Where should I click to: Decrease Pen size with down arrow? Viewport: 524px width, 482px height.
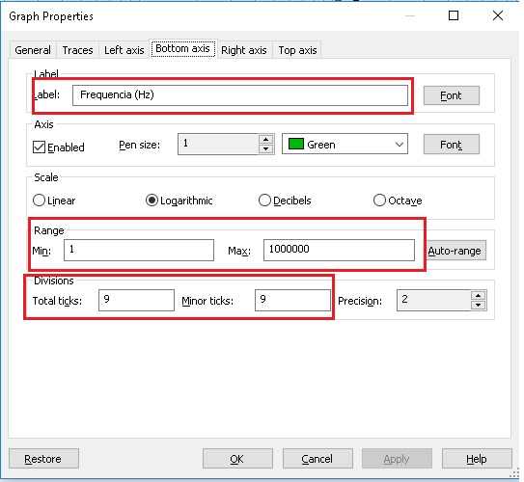pyautogui.click(x=265, y=148)
